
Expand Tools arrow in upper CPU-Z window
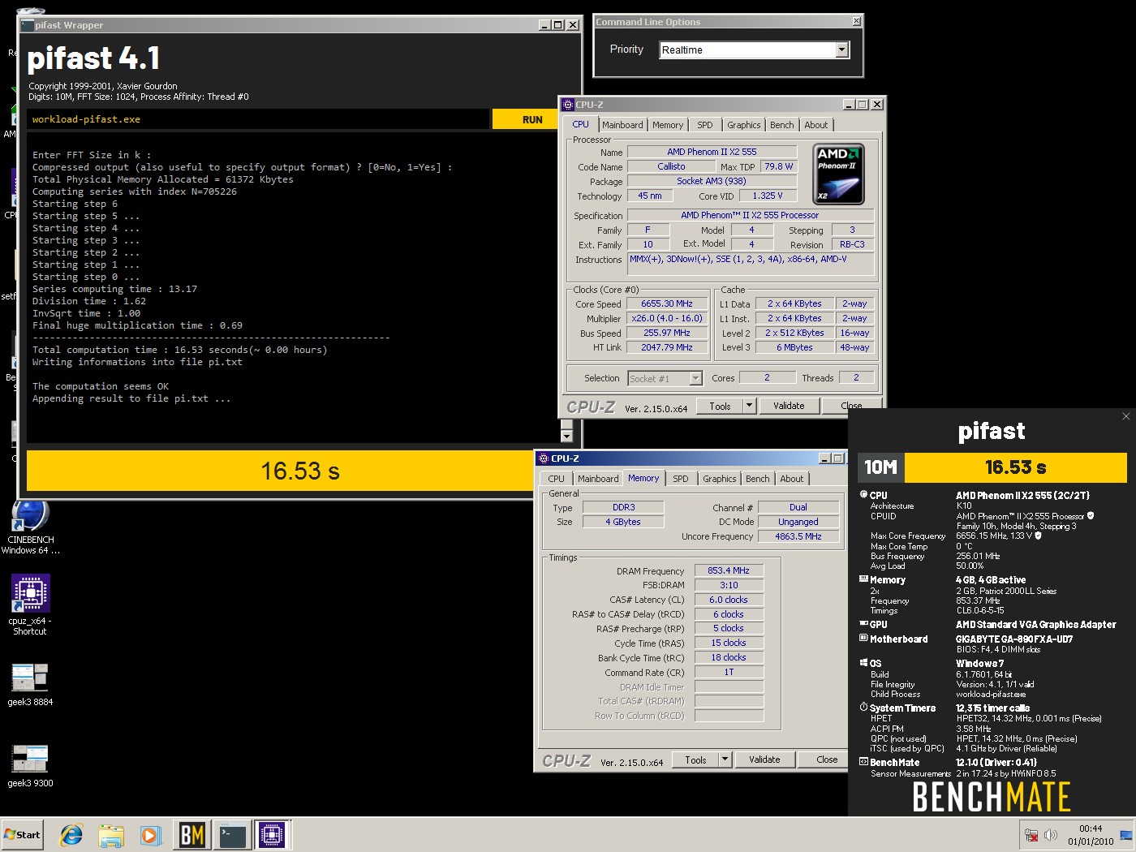[748, 406]
